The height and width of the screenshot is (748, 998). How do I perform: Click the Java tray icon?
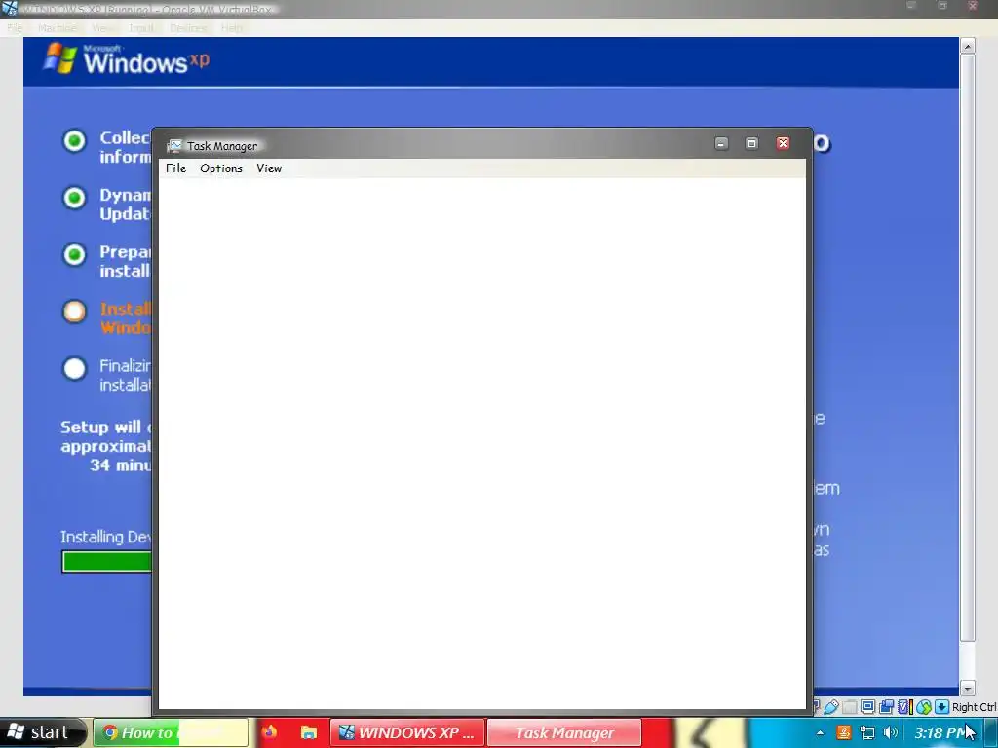tap(844, 732)
